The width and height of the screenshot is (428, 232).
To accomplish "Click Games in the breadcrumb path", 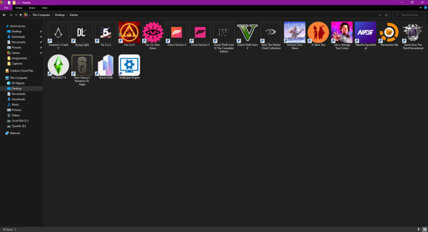I will coord(74,15).
